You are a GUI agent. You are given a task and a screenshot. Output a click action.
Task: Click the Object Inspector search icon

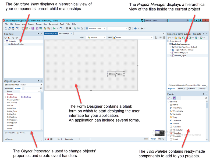pos(41,88)
